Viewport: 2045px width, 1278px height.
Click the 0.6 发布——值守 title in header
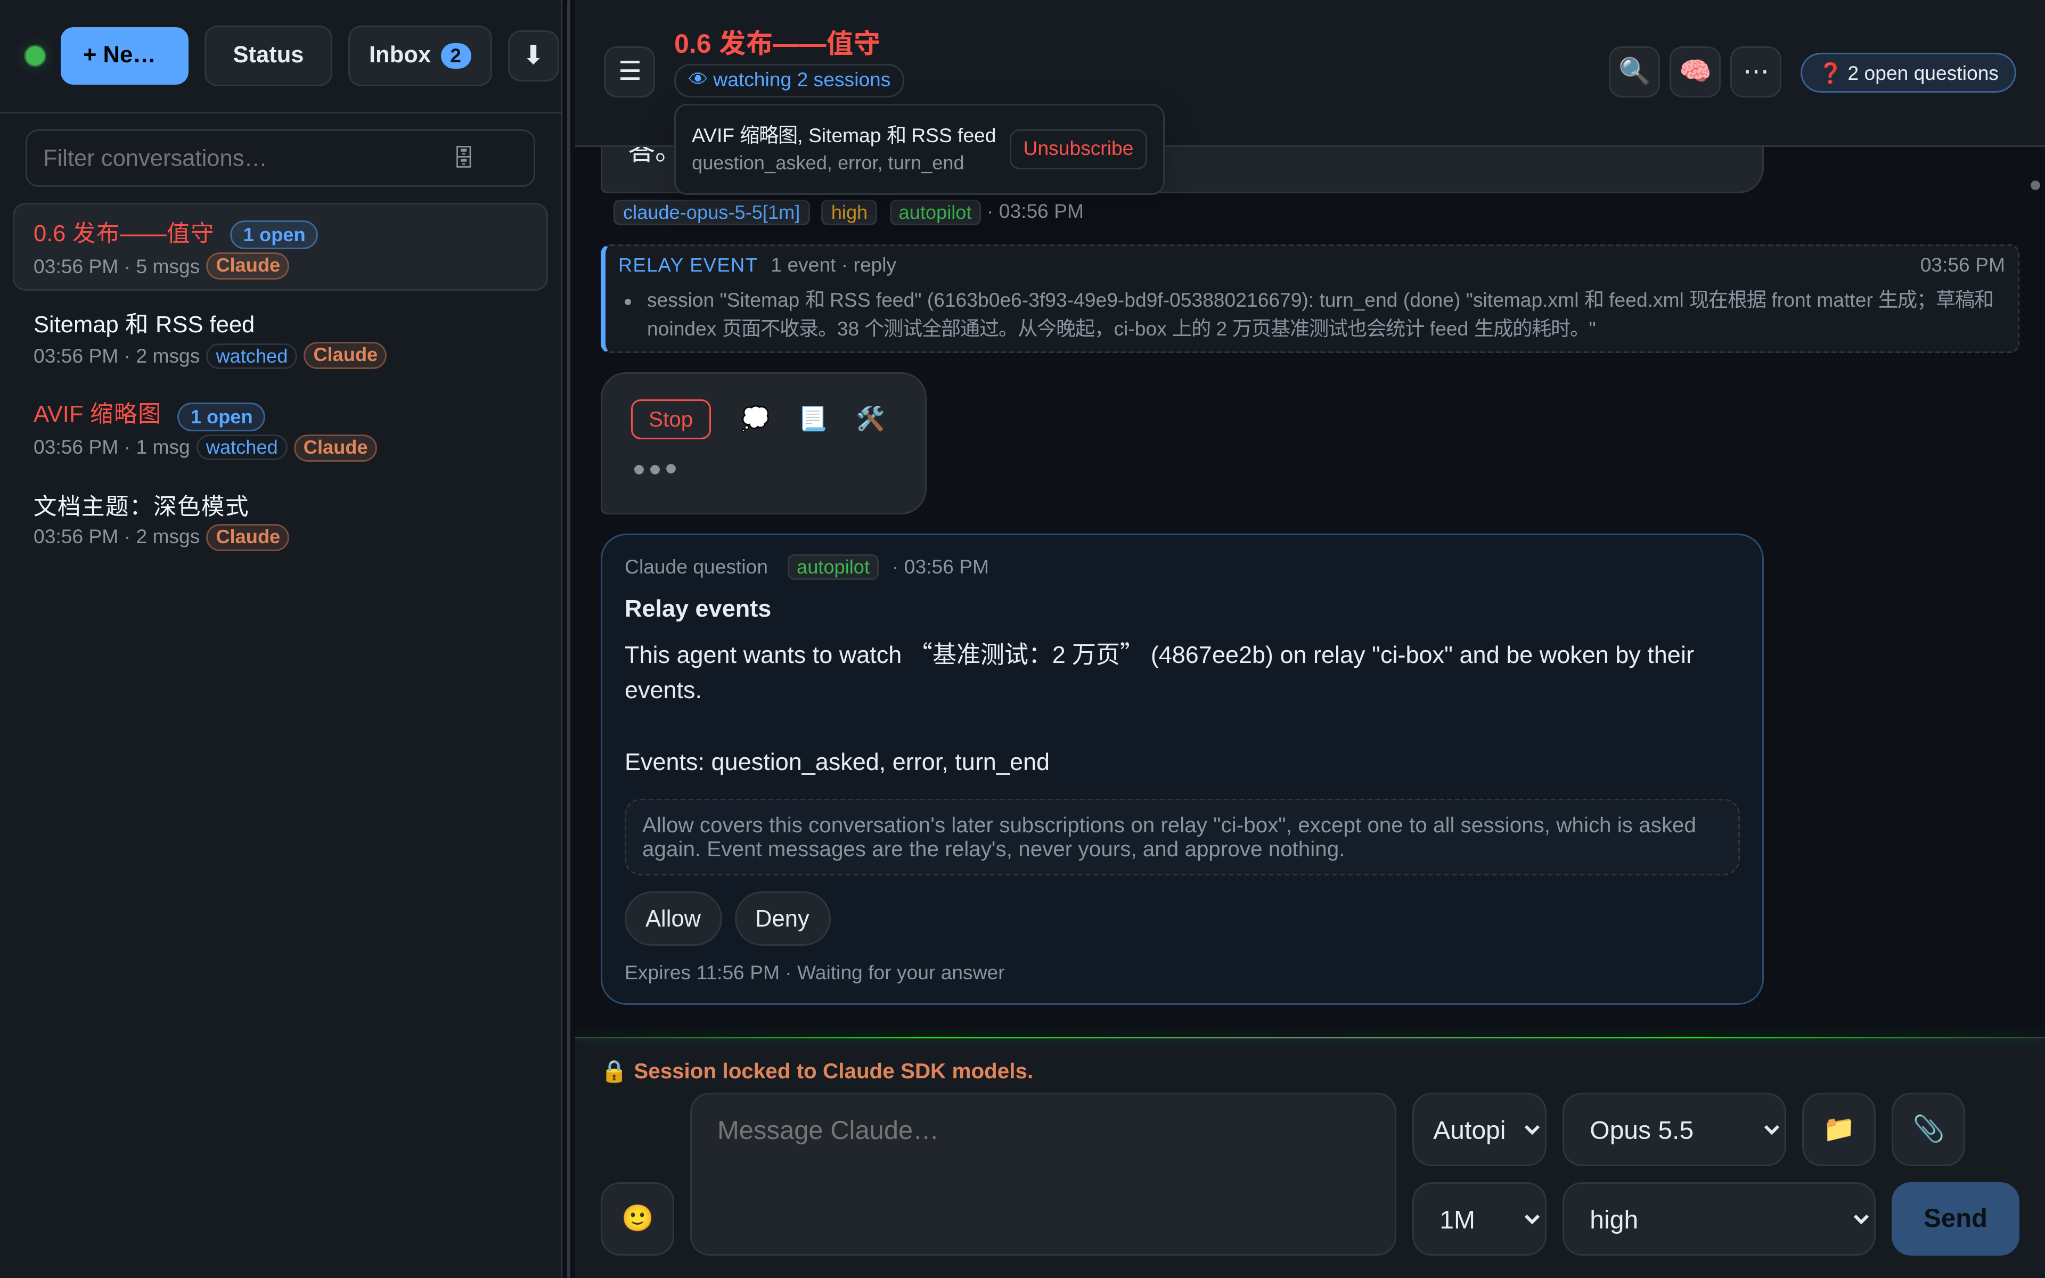pyautogui.click(x=776, y=43)
